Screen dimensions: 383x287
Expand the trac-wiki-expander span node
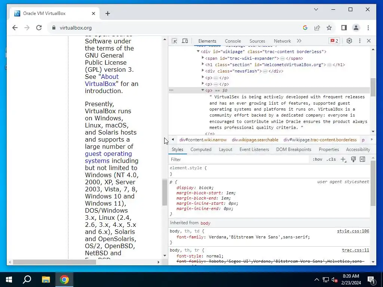click(x=203, y=58)
